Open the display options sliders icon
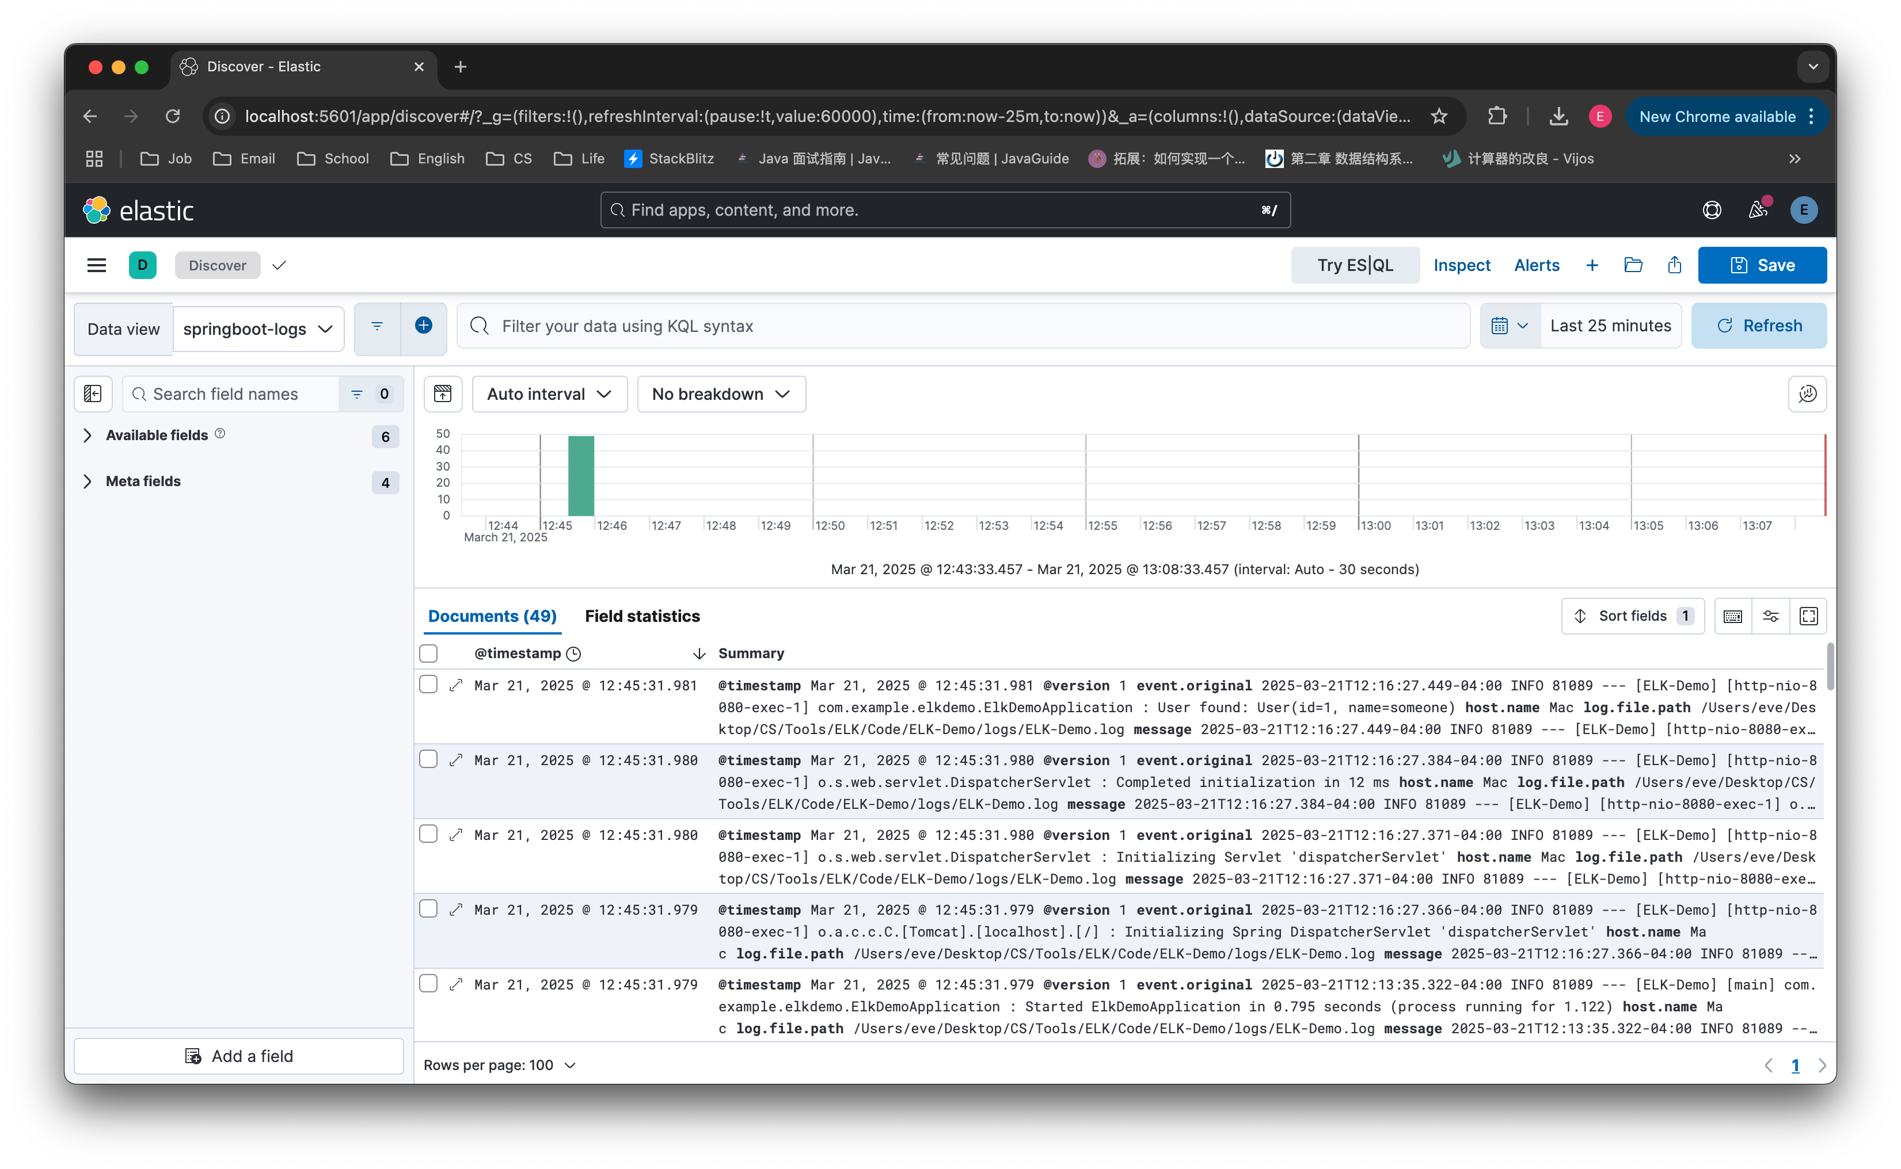The width and height of the screenshot is (1901, 1169). pos(1770,616)
